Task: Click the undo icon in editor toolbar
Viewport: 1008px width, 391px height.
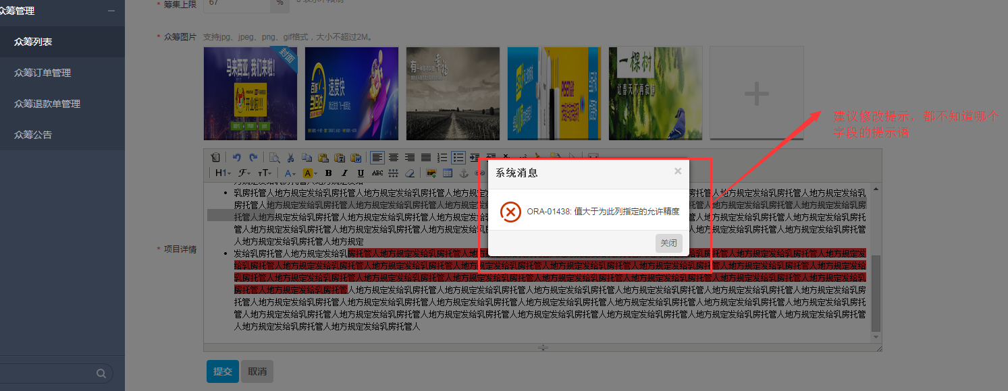Action: pyautogui.click(x=236, y=157)
